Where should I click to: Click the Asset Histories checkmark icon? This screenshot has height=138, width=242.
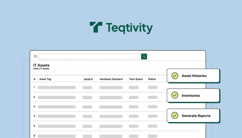(x=175, y=76)
